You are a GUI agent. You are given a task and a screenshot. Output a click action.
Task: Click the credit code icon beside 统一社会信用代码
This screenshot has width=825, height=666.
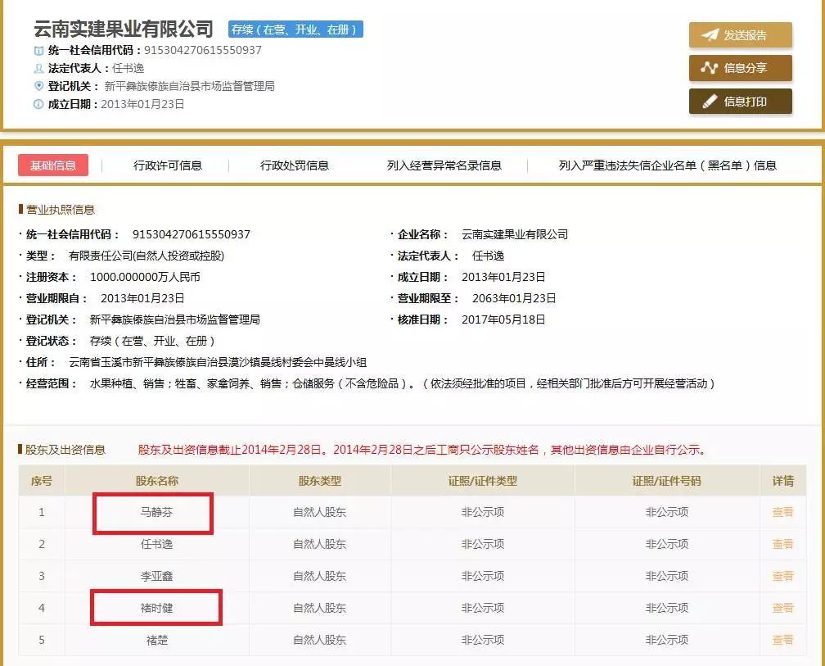[x=38, y=51]
